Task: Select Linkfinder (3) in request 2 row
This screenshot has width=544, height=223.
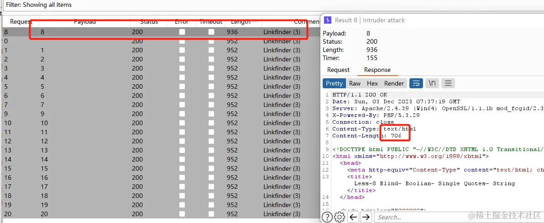Action: coord(282,59)
